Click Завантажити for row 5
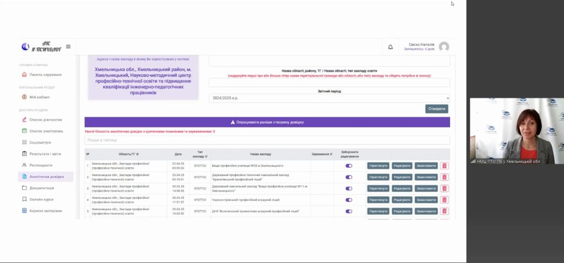 [426, 211]
